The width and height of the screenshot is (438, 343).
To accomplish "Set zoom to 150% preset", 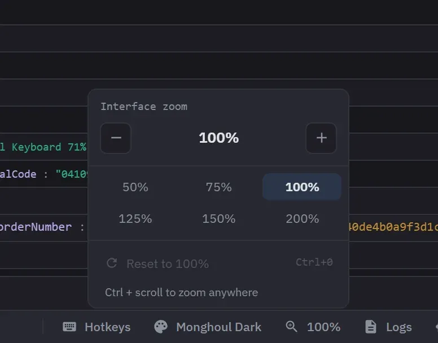I will tap(218, 219).
